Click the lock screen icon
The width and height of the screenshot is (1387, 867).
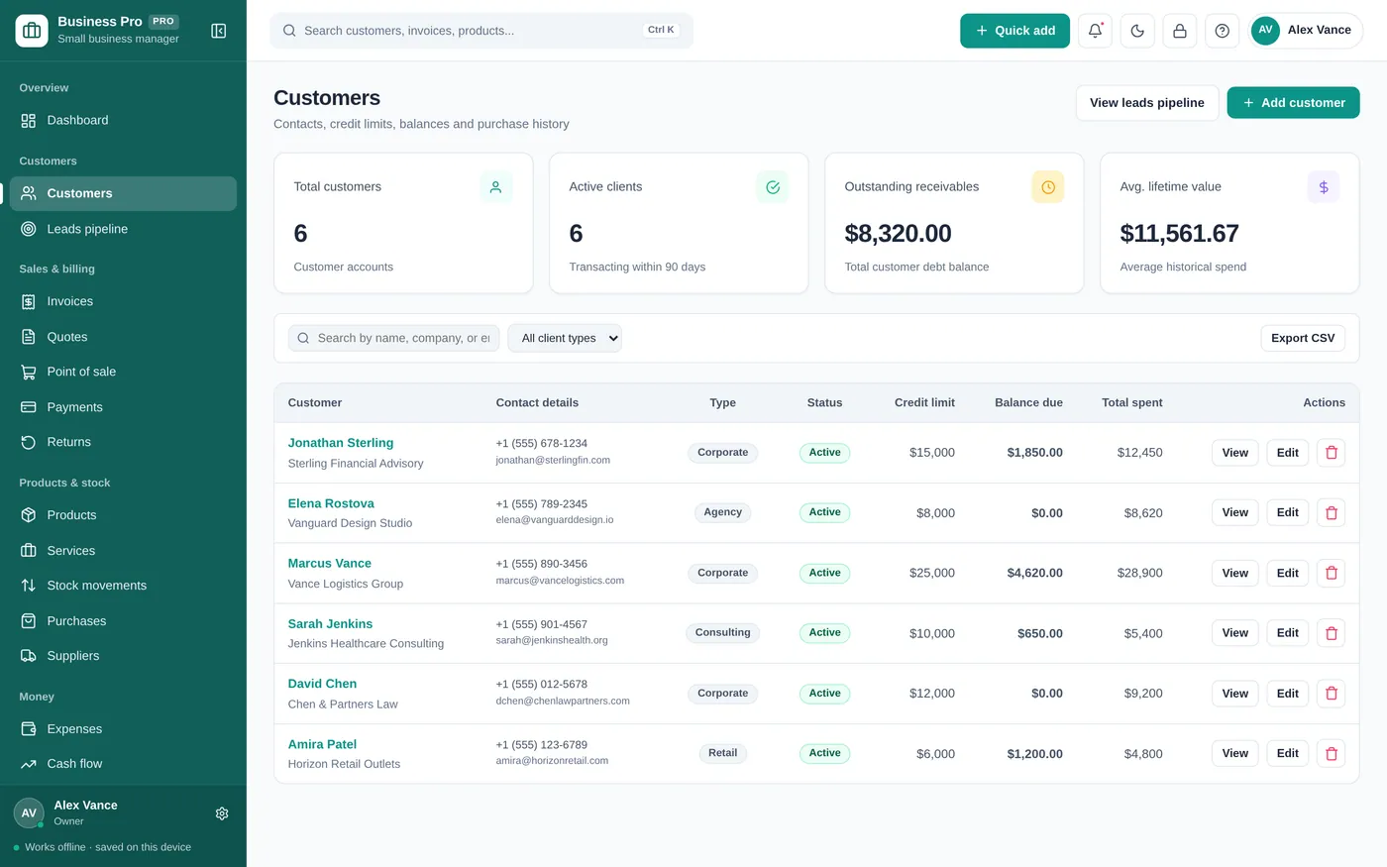point(1180,31)
